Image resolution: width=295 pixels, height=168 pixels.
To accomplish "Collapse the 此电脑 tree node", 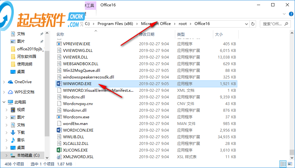I will pos(4,102).
